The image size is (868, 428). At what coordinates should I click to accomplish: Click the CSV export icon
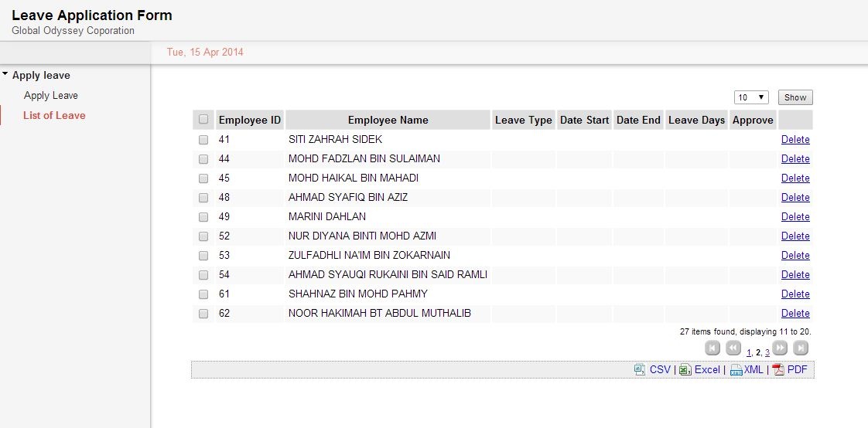[x=640, y=370]
